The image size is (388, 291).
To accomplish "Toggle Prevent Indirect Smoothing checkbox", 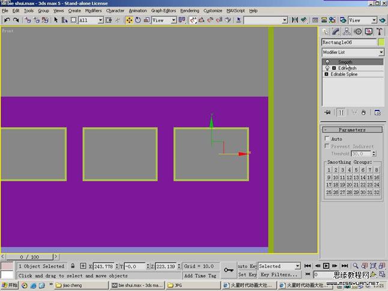I will pyautogui.click(x=327, y=146).
